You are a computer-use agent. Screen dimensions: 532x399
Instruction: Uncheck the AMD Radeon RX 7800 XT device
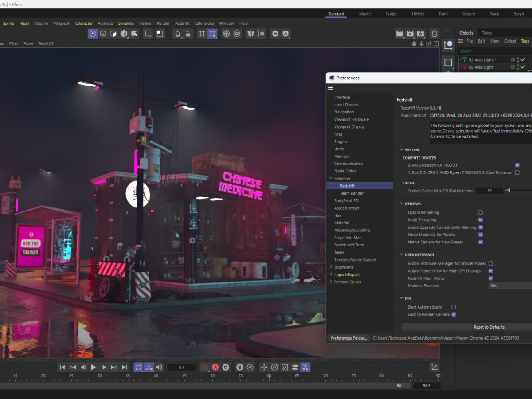click(x=517, y=165)
